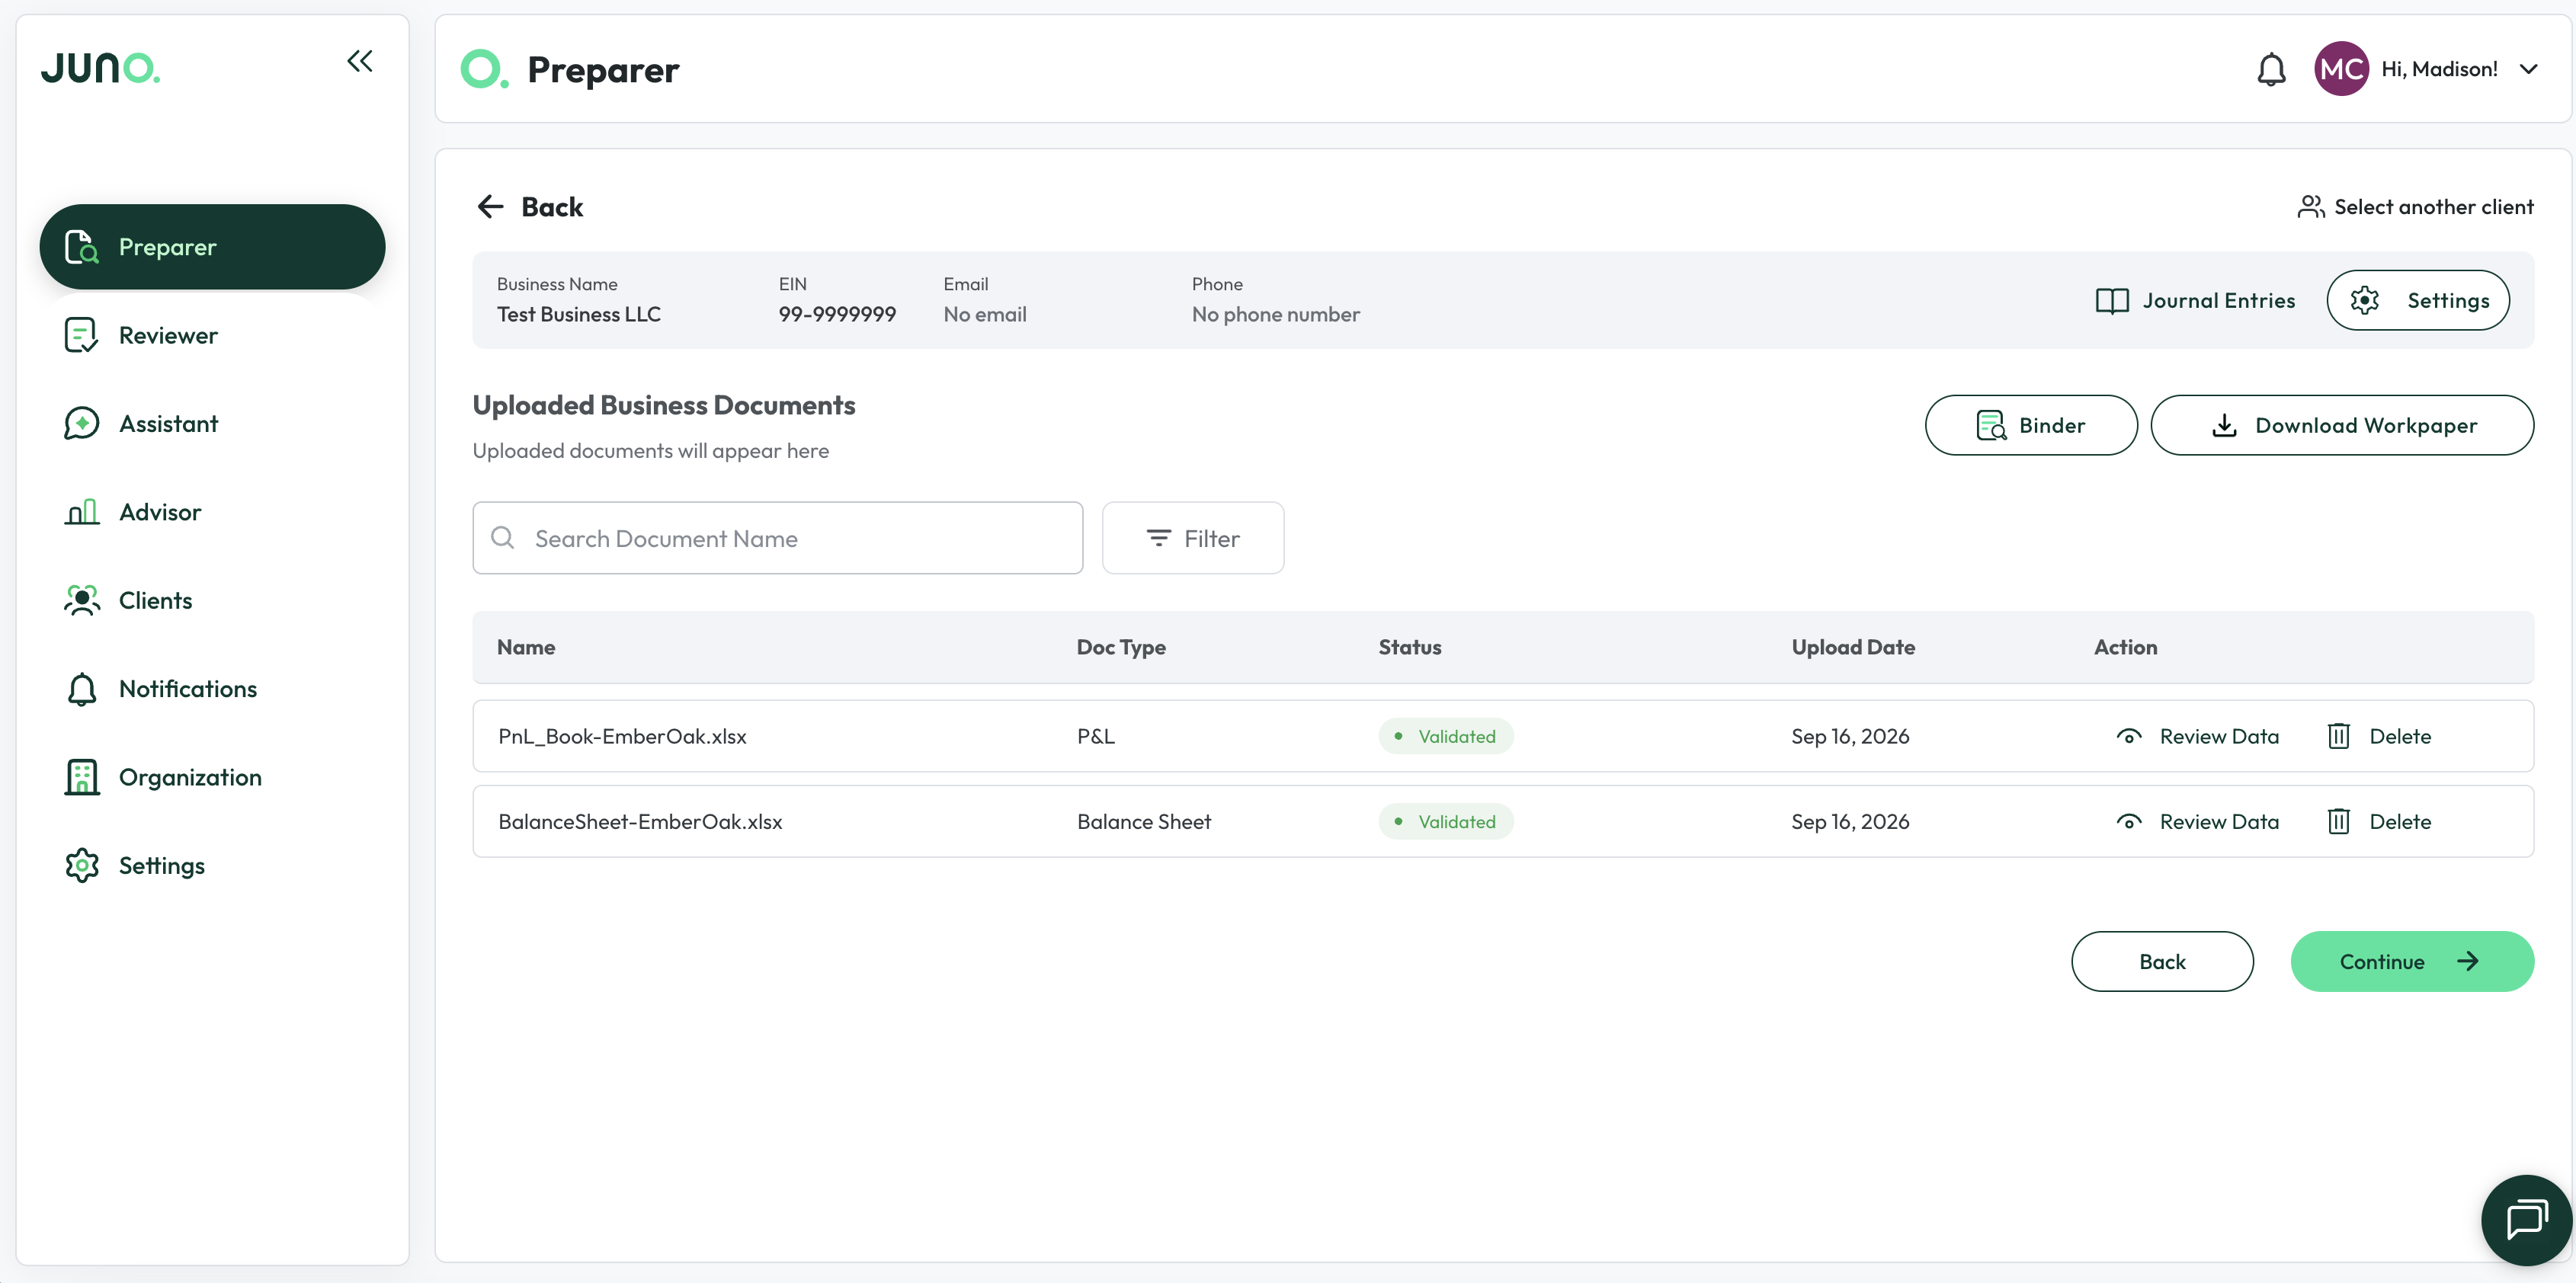Click the trash icon for BalanceSheet-EmberOak.xlsx
The width and height of the screenshot is (2576, 1283).
(2338, 821)
